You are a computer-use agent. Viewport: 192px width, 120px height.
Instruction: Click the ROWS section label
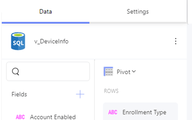point(111,91)
